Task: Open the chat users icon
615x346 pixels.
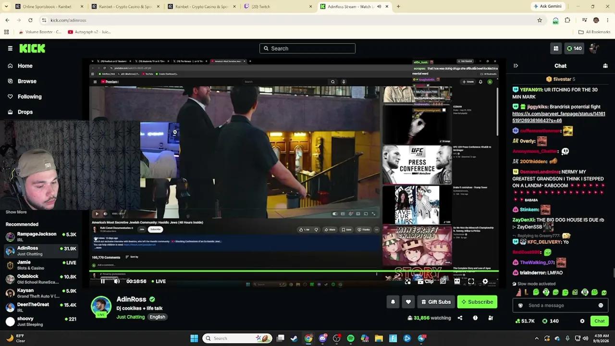Action: [605, 66]
